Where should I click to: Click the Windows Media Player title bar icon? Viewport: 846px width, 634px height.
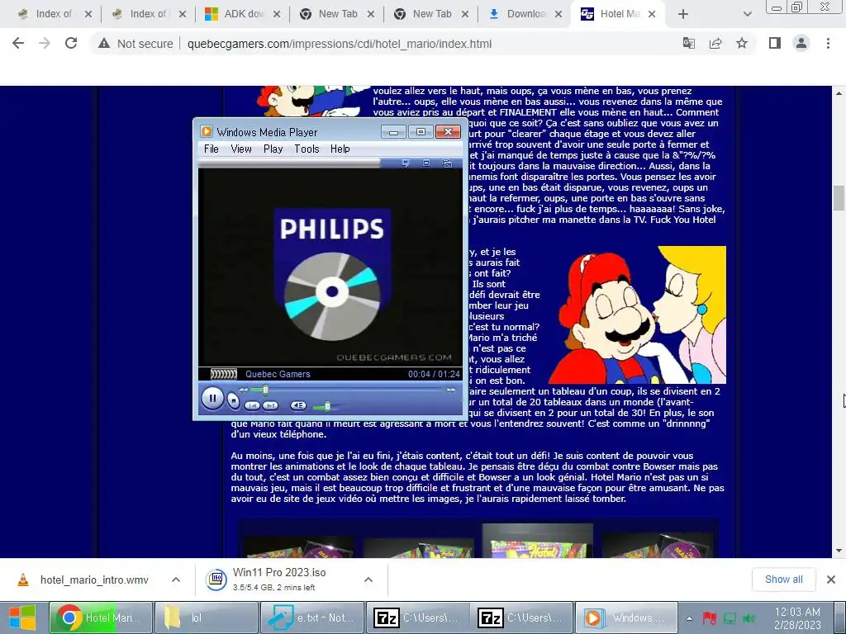click(206, 131)
